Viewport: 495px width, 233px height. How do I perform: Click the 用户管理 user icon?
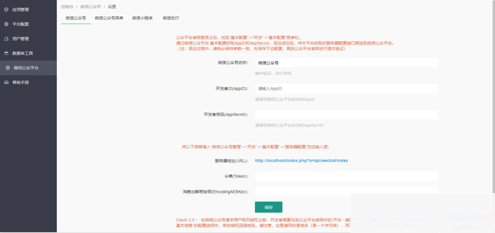[x=6, y=39]
